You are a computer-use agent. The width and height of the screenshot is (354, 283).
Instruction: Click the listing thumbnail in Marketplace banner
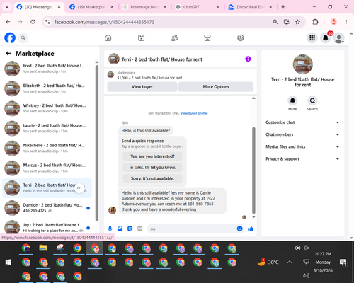(x=110, y=75)
